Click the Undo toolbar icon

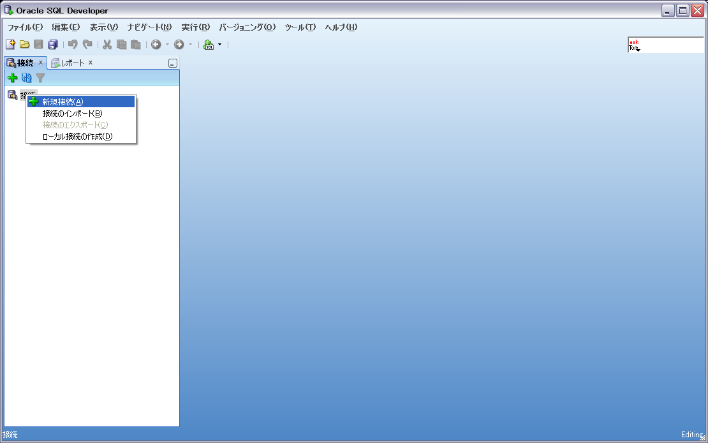pos(73,44)
